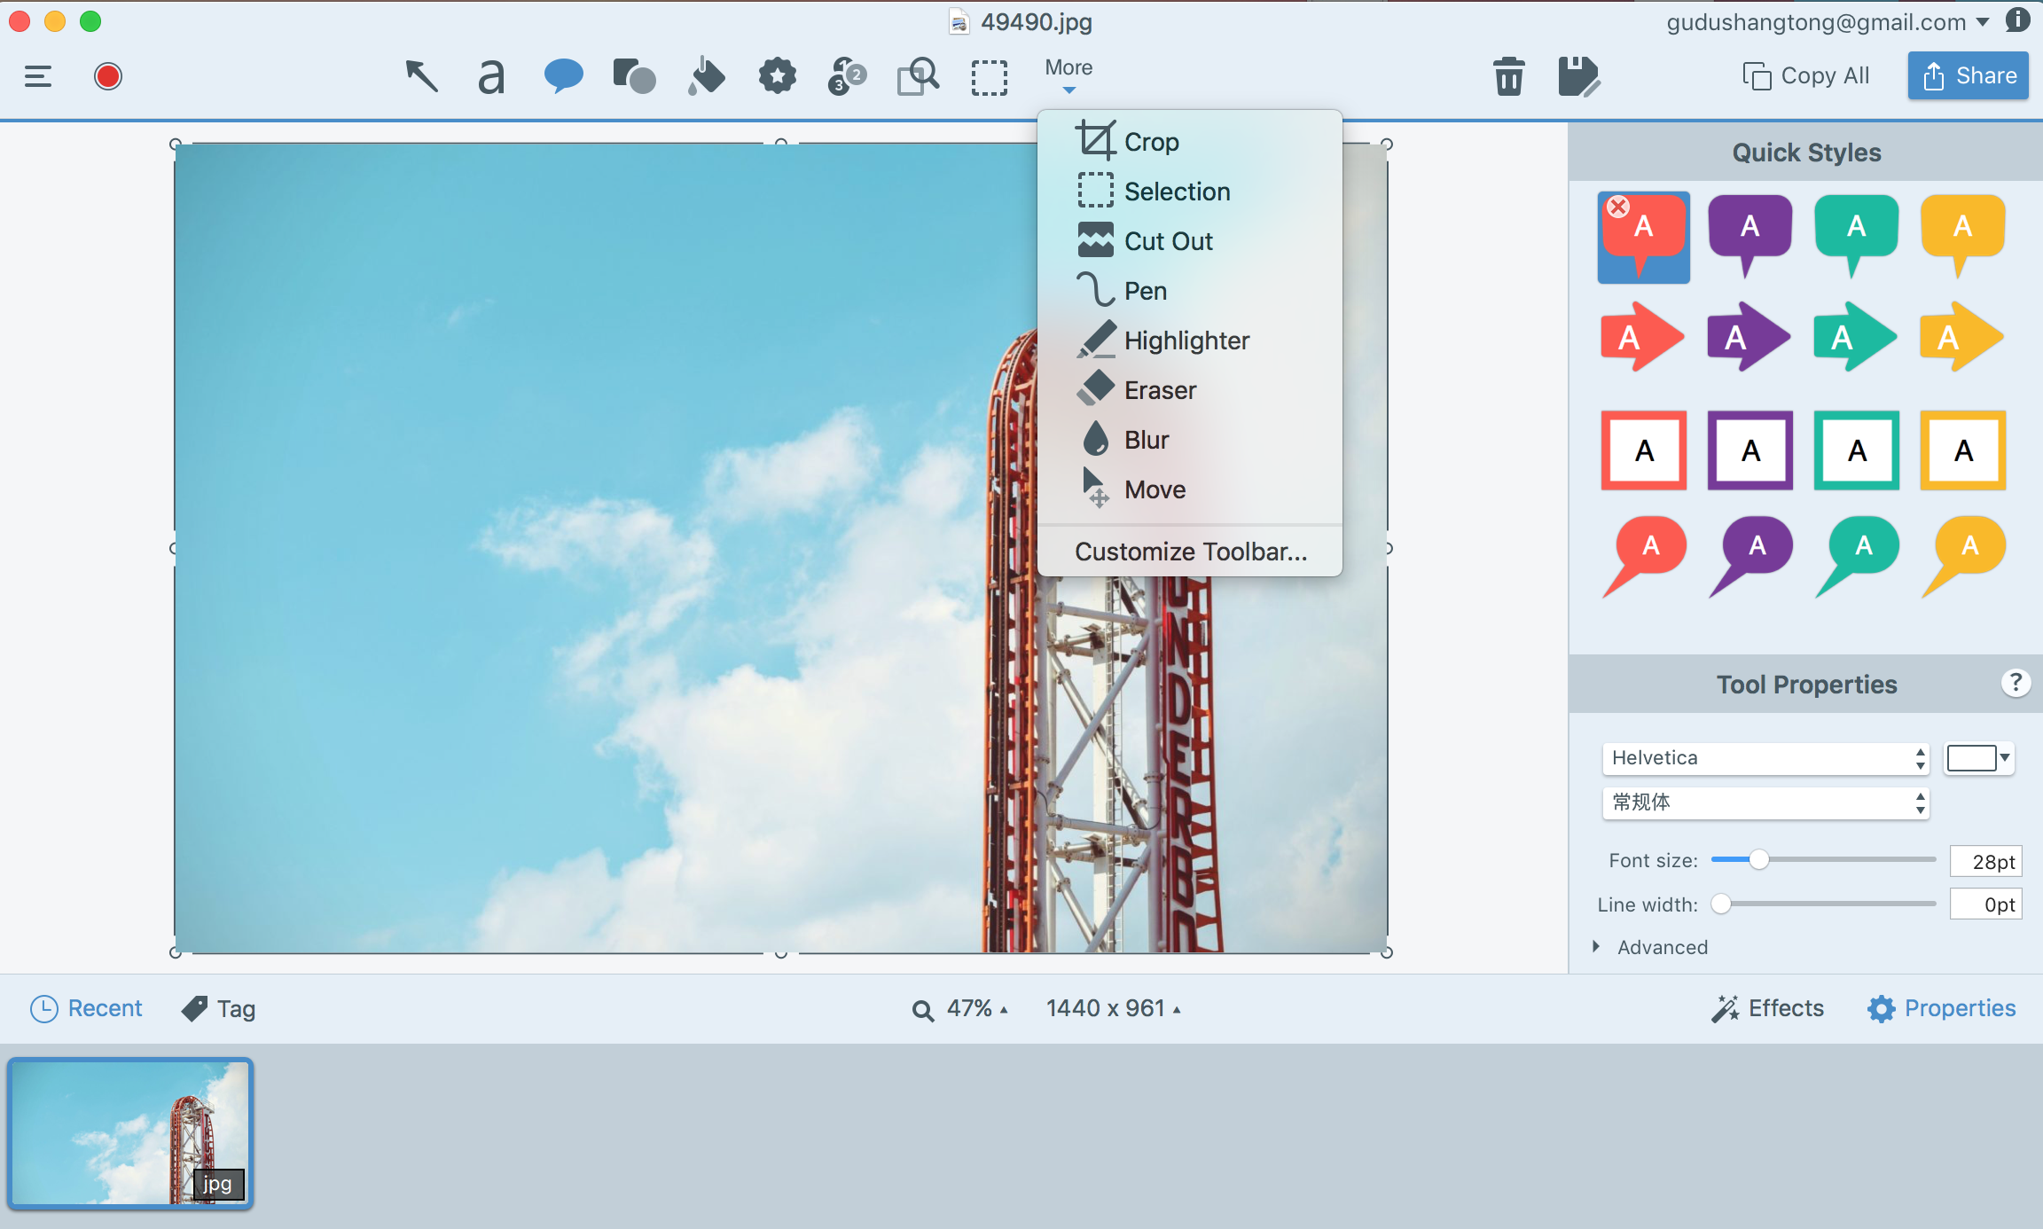
Task: Open the text color swatch picker
Action: [x=1978, y=758]
